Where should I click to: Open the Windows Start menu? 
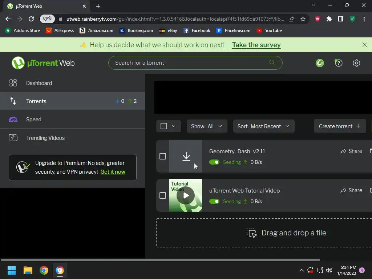coord(12,270)
